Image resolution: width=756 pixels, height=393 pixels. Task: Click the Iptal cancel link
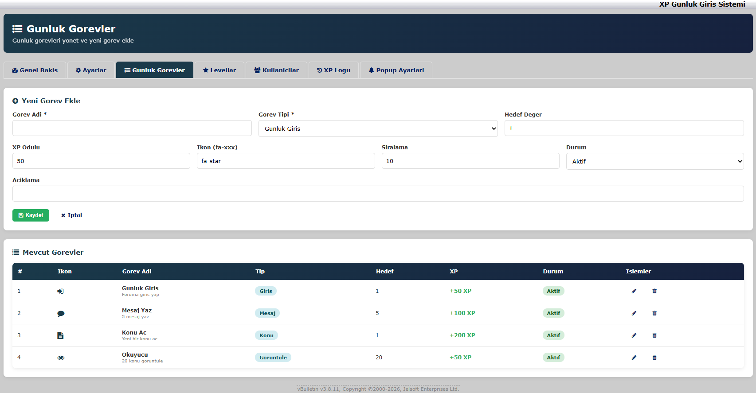coord(72,215)
